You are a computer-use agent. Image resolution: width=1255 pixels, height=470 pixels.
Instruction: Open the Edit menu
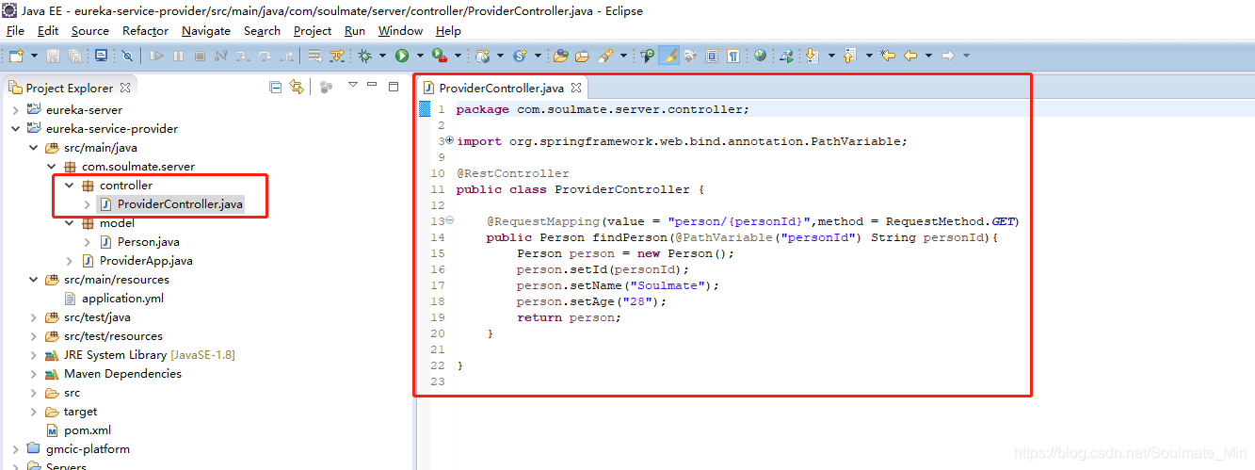48,30
